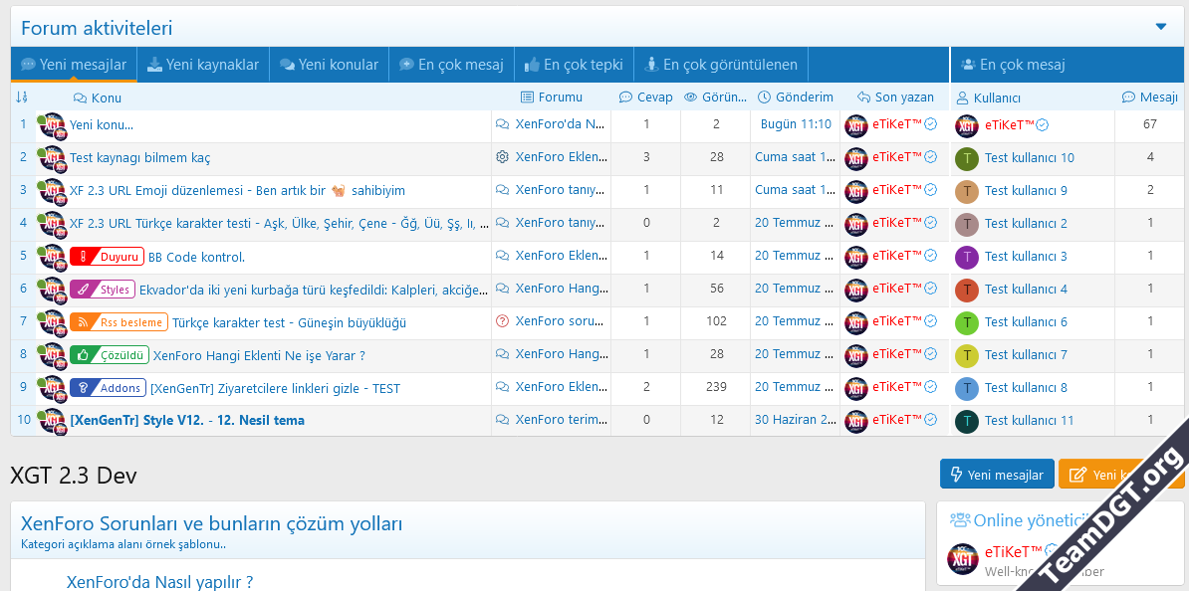Open the XenForo'da Nasıl yapılır ? forum
Screen dimensions: 1189x591
(159, 582)
